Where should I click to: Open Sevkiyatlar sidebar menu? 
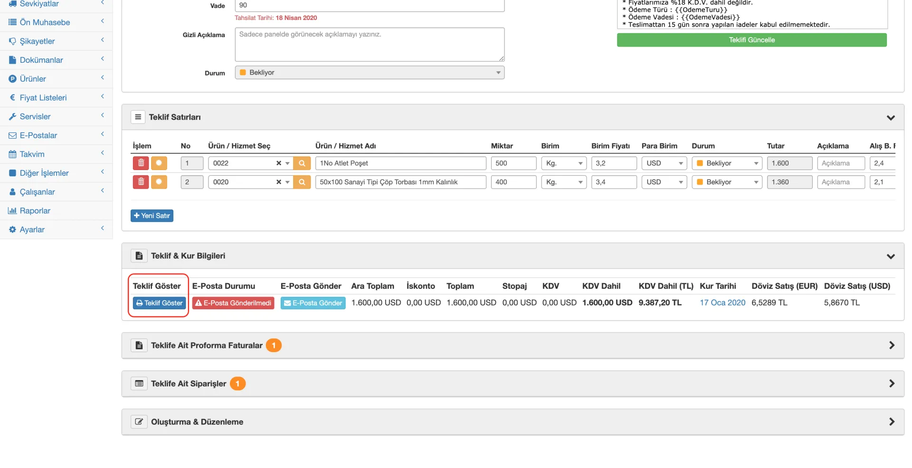click(x=56, y=4)
